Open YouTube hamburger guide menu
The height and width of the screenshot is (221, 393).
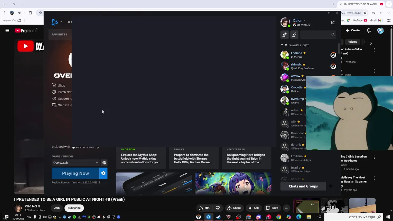point(7,30)
